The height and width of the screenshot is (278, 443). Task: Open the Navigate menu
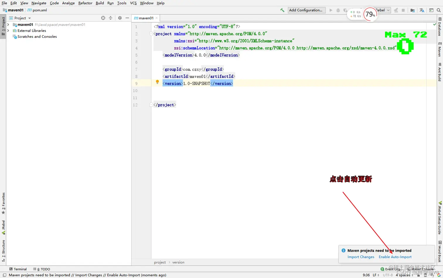39,3
